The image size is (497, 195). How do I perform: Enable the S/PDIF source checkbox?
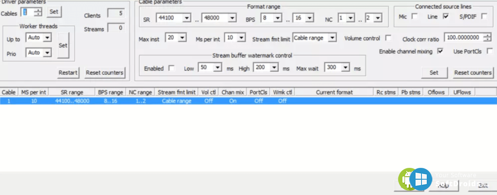[x=484, y=16]
